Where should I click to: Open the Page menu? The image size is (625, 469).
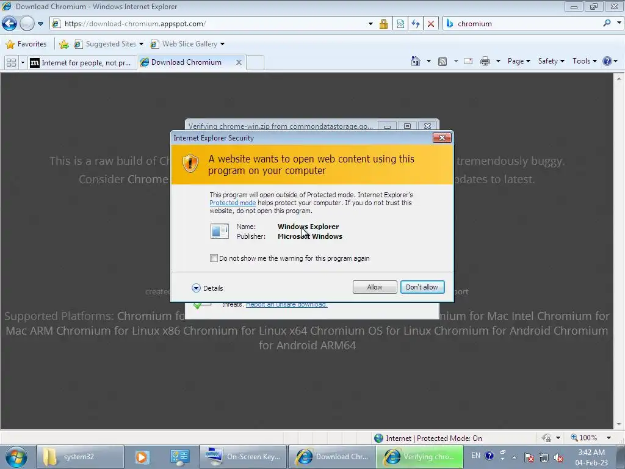[519, 61]
